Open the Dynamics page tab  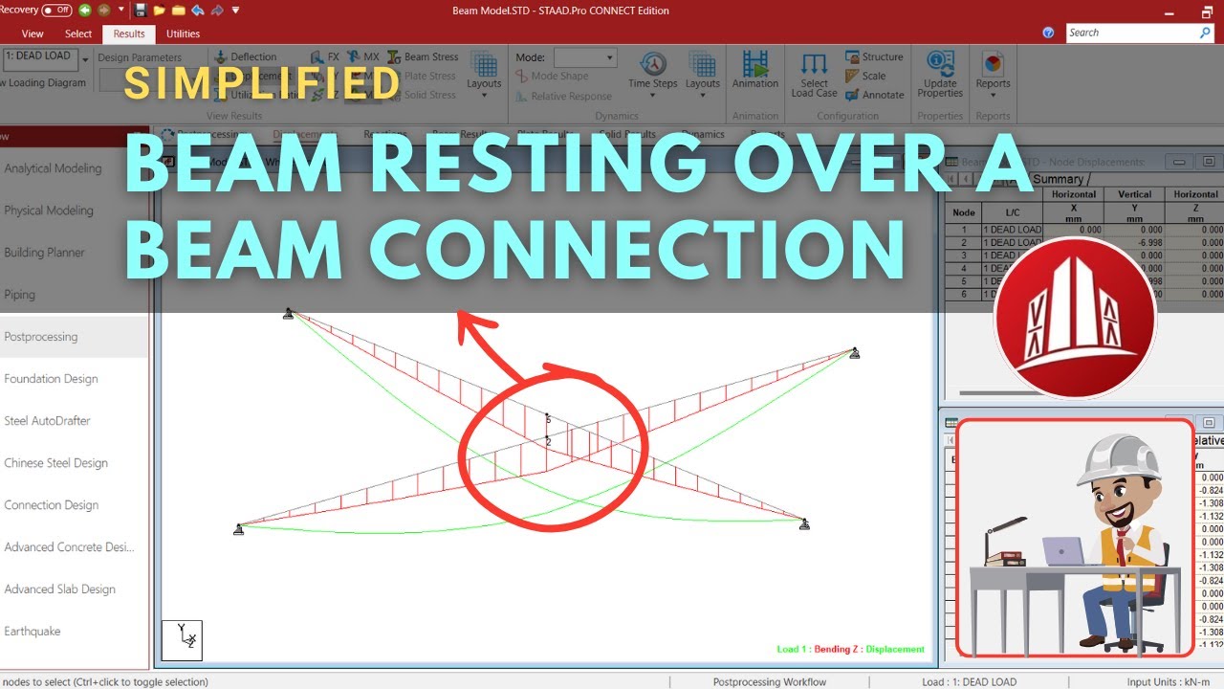703,135
